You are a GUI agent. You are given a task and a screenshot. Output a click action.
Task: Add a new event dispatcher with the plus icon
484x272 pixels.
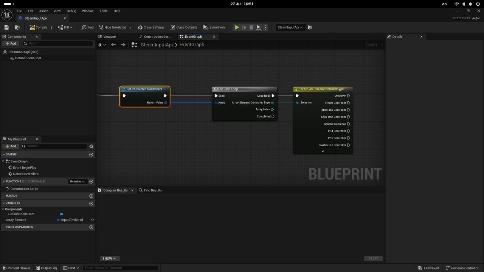[x=91, y=227]
